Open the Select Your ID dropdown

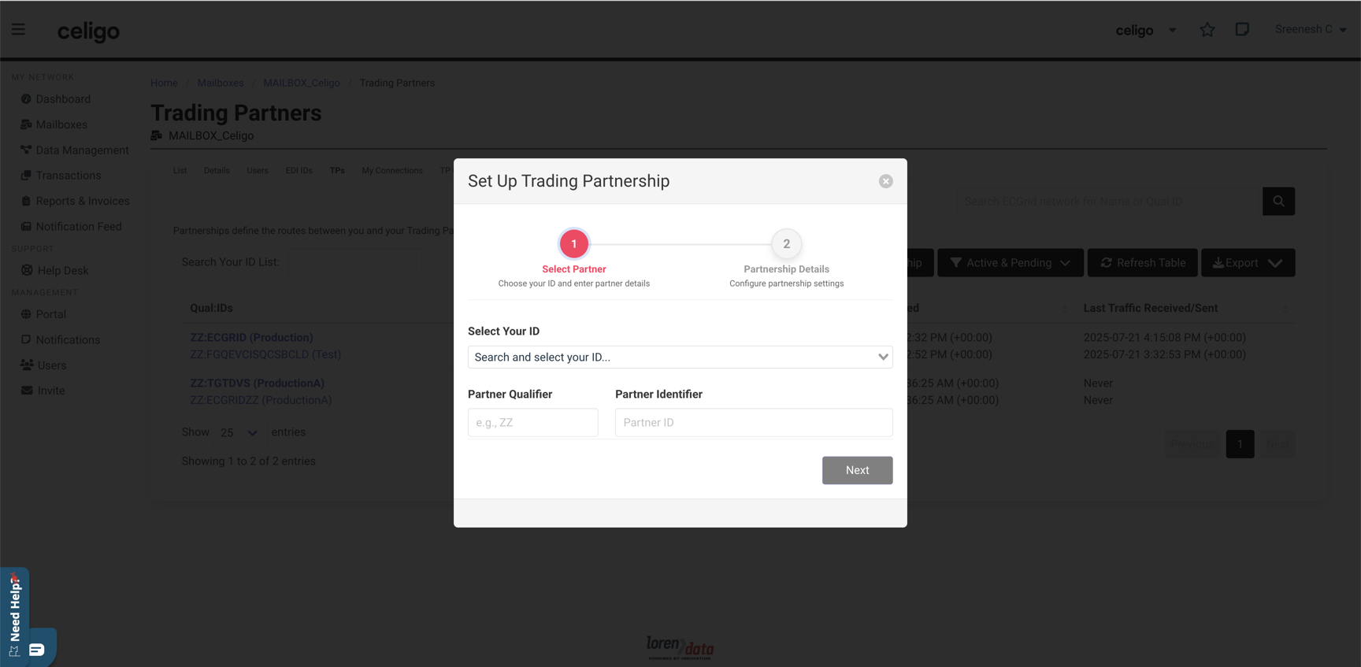click(680, 357)
